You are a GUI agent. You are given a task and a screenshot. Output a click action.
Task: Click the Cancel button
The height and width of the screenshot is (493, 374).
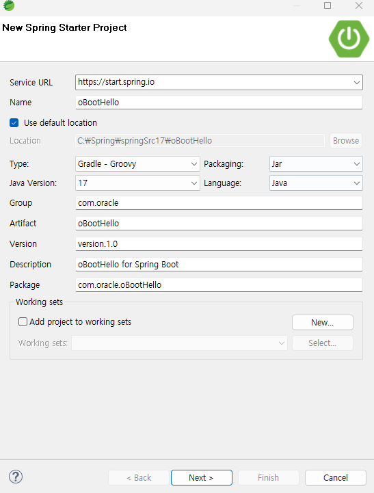click(335, 477)
